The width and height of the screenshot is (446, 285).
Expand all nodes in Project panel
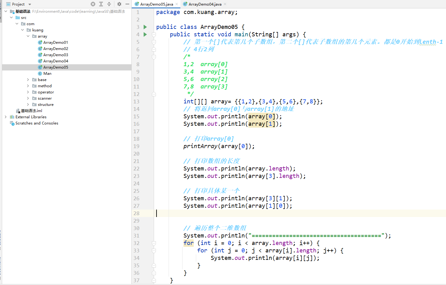[101, 4]
